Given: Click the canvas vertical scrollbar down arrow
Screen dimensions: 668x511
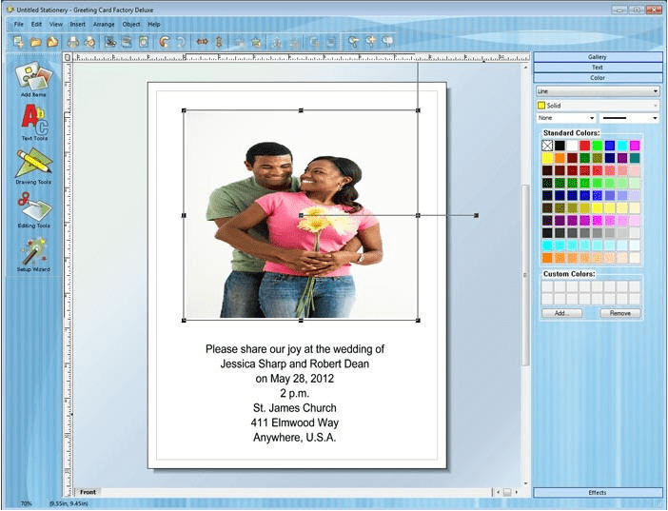Looking at the screenshot, I should point(525,483).
